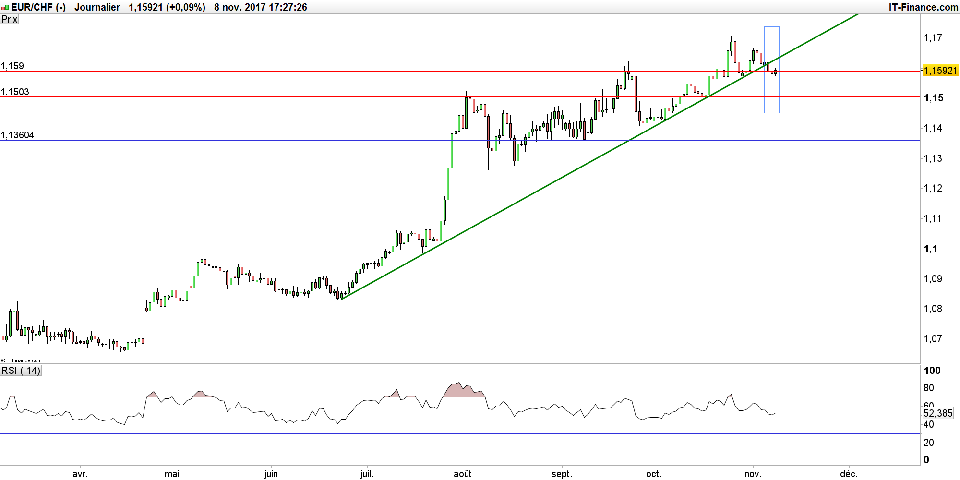Image resolution: width=960 pixels, height=480 pixels.
Task: Click the 1,13 price axis label
Action: [x=933, y=158]
